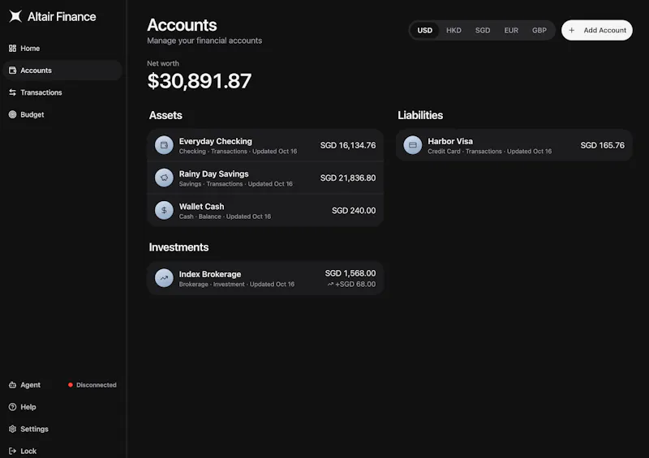Screen dimensions: 649x458
Task: Open Accounts page from sidebar
Action: [62, 71]
